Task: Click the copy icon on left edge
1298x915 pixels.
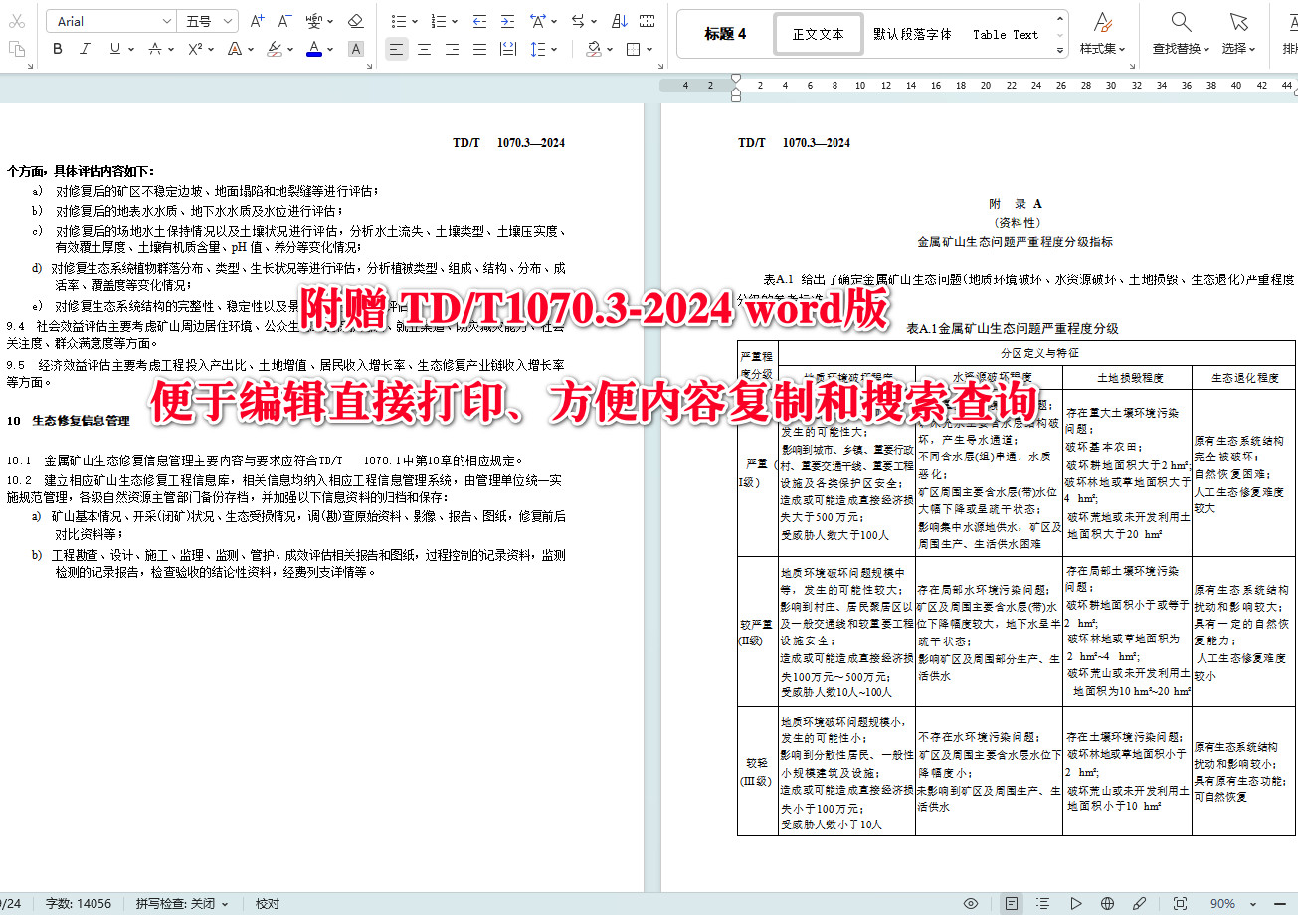Action: click(x=18, y=48)
